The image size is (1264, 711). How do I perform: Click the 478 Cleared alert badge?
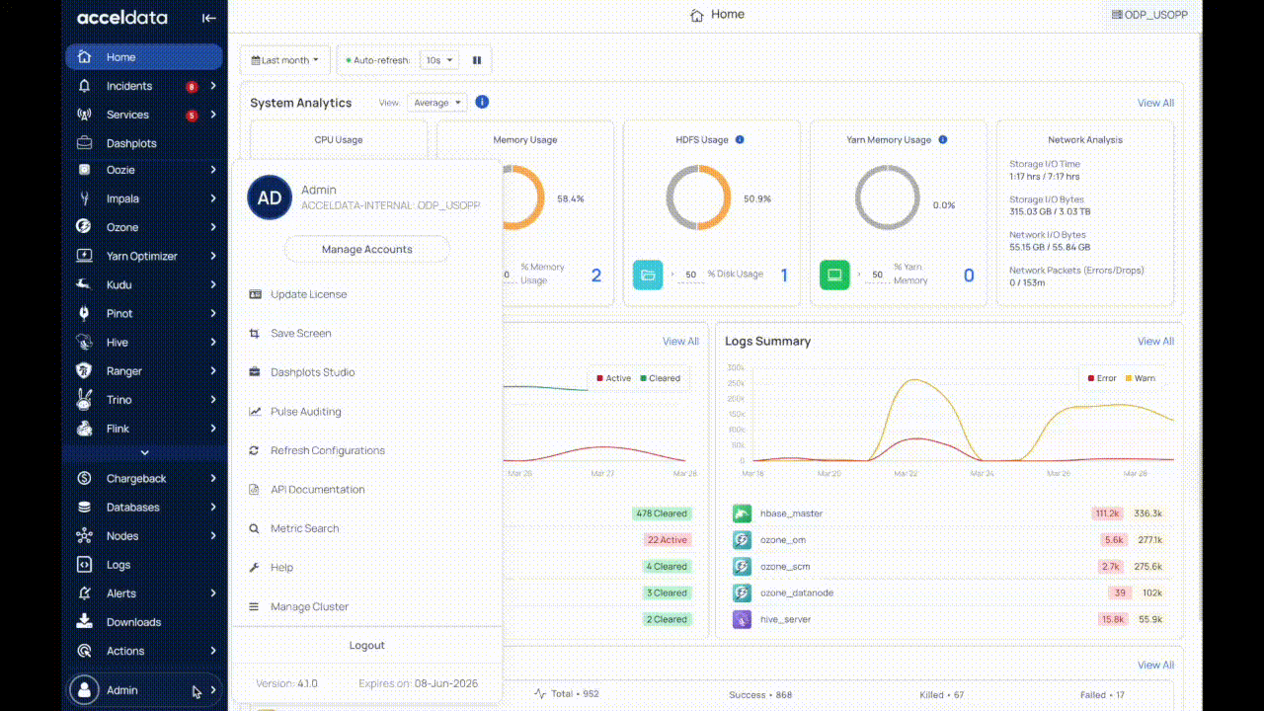(x=662, y=513)
